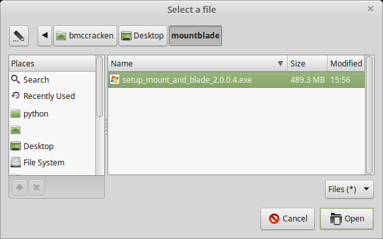Select the mountblade path button
This screenshot has width=383, height=239.
point(195,36)
